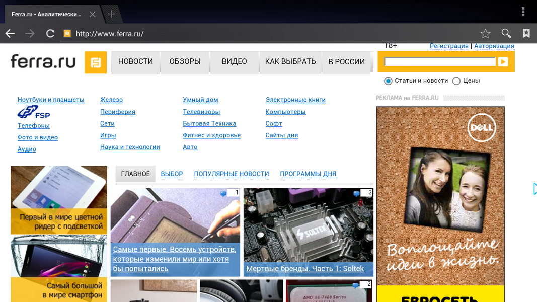Close the Ferra.ru tab
Image resolution: width=537 pixels, height=302 pixels.
(x=92, y=14)
